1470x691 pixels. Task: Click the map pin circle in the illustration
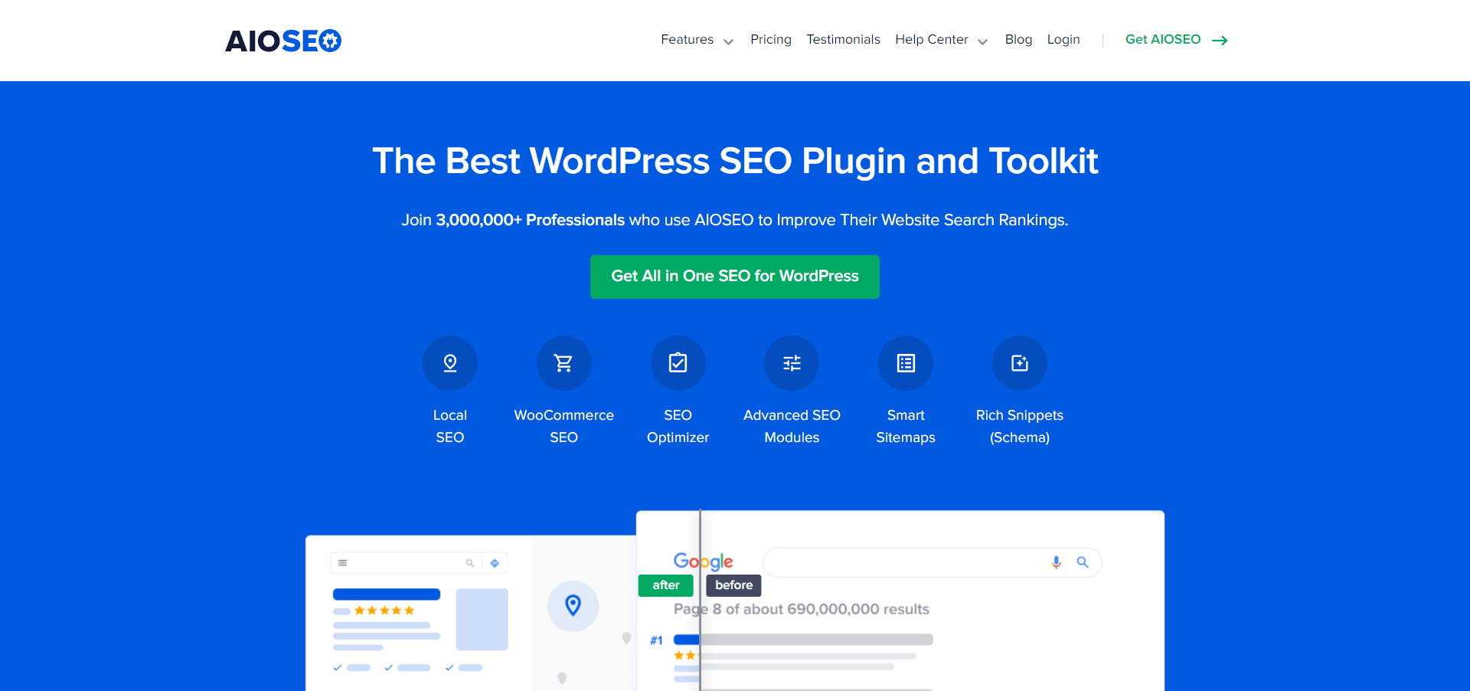click(x=573, y=605)
